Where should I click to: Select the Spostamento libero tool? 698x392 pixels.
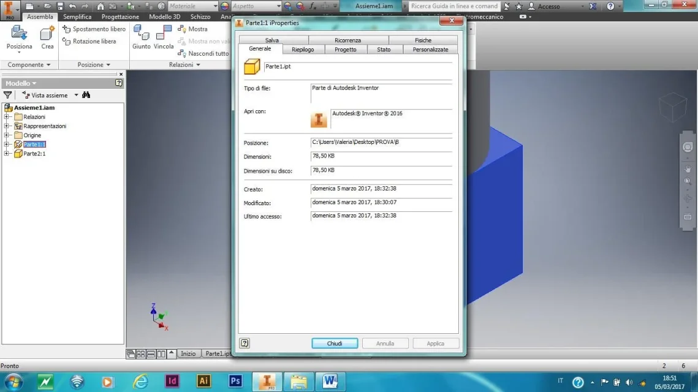pyautogui.click(x=94, y=29)
